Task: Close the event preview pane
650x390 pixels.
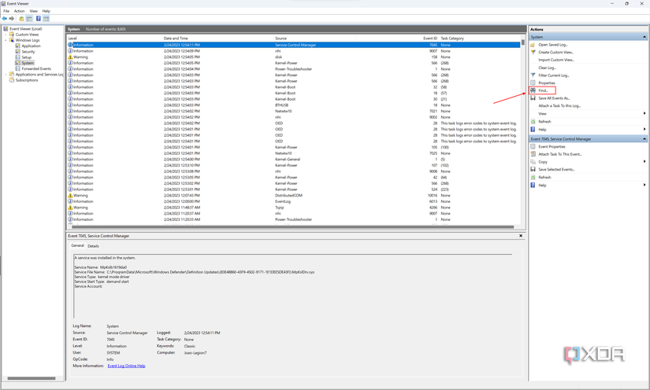Action: pyautogui.click(x=521, y=236)
